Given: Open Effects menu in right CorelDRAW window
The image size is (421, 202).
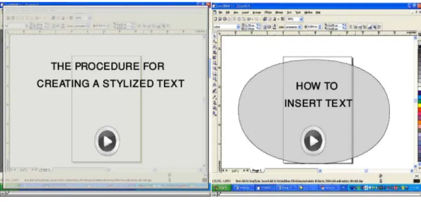Looking at the screenshot, I should (268, 13).
